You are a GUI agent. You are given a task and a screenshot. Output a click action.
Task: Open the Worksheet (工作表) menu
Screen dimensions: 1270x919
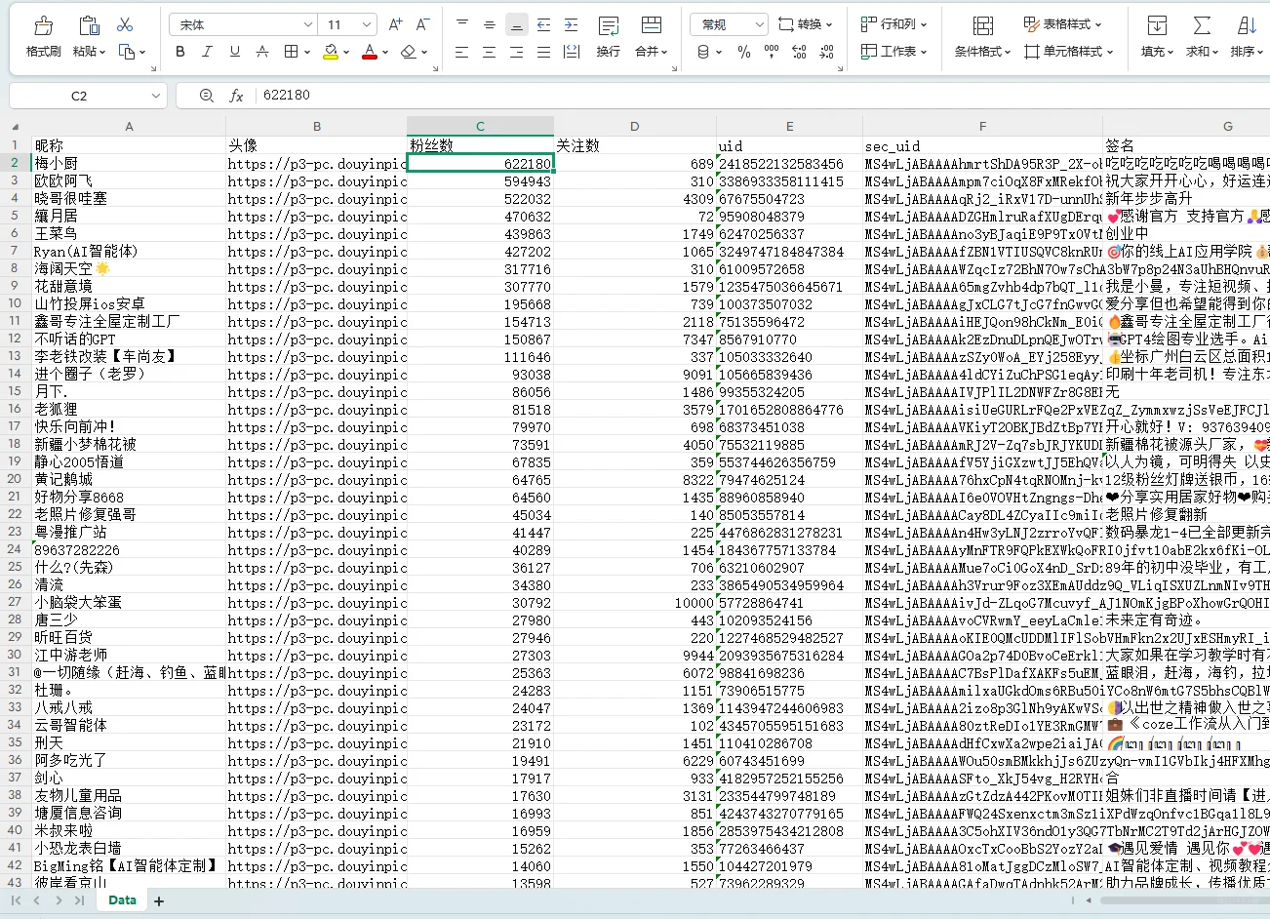(893, 52)
